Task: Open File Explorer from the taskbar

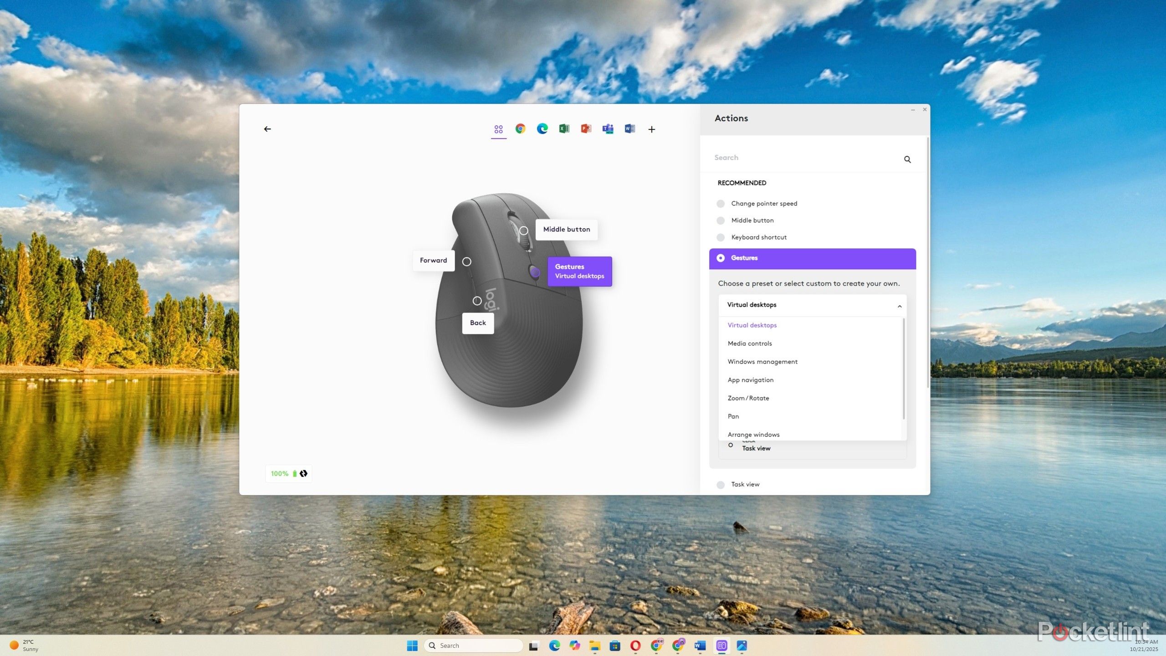Action: [x=594, y=645]
